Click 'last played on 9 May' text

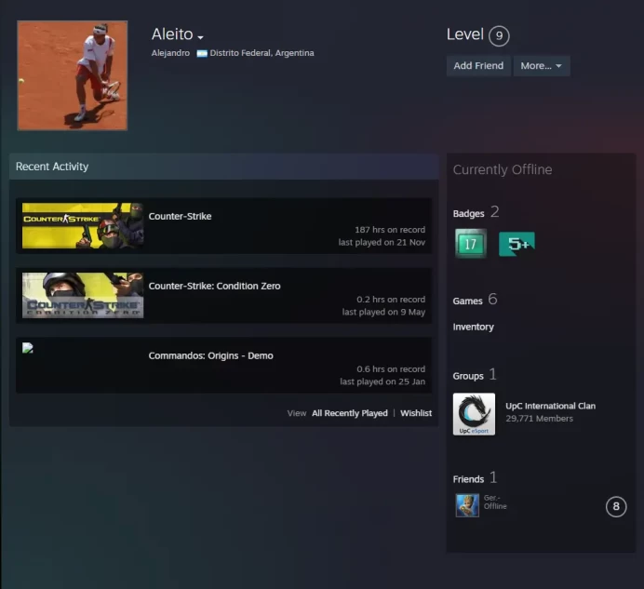tap(383, 312)
